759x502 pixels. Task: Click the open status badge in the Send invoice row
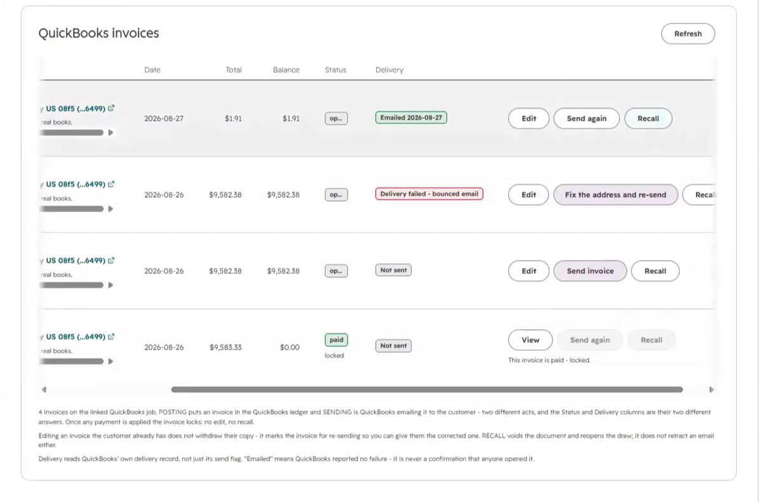point(336,271)
